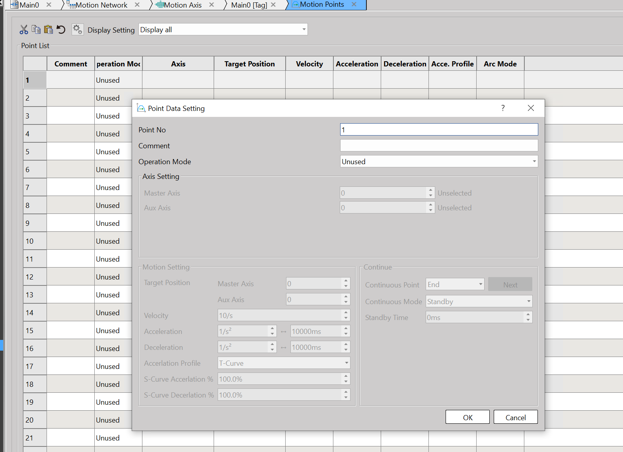This screenshot has width=623, height=452.
Task: Click the Comment text field in dialog
Action: [x=438, y=145]
